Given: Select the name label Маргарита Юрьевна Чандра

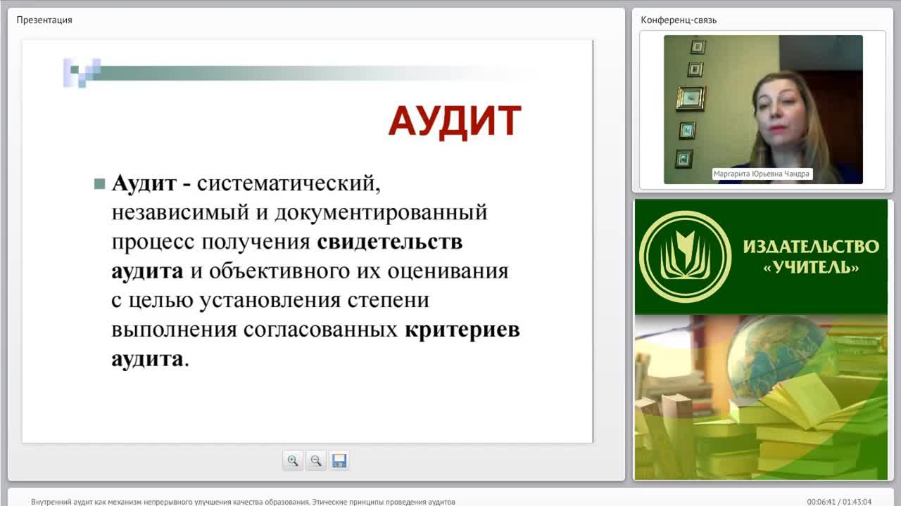Looking at the screenshot, I should click(762, 174).
